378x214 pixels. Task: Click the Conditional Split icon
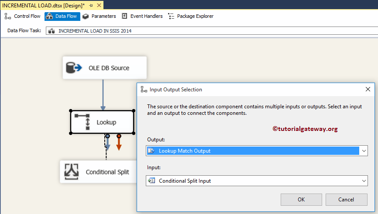tap(71, 172)
